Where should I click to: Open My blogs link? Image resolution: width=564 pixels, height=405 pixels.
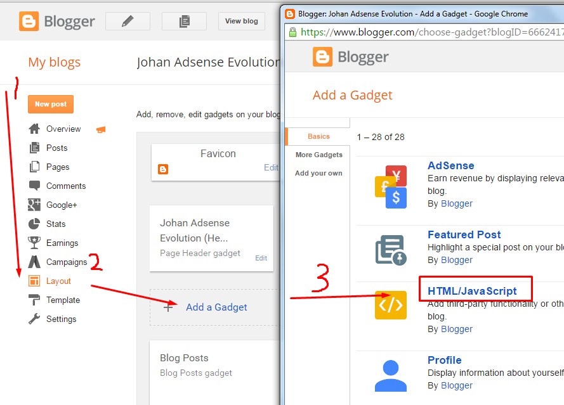click(55, 62)
